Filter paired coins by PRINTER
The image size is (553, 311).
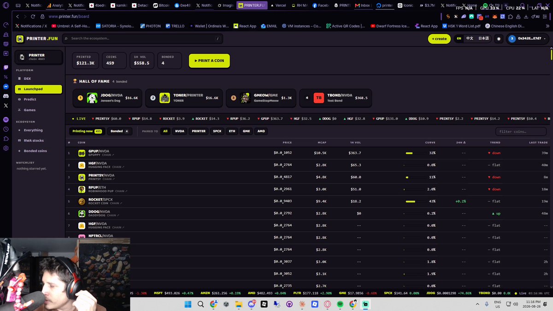(x=199, y=131)
